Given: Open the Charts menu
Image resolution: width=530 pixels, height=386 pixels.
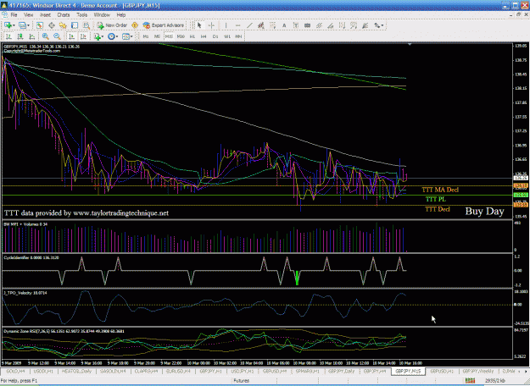Looking at the screenshot, I should click(x=64, y=15).
